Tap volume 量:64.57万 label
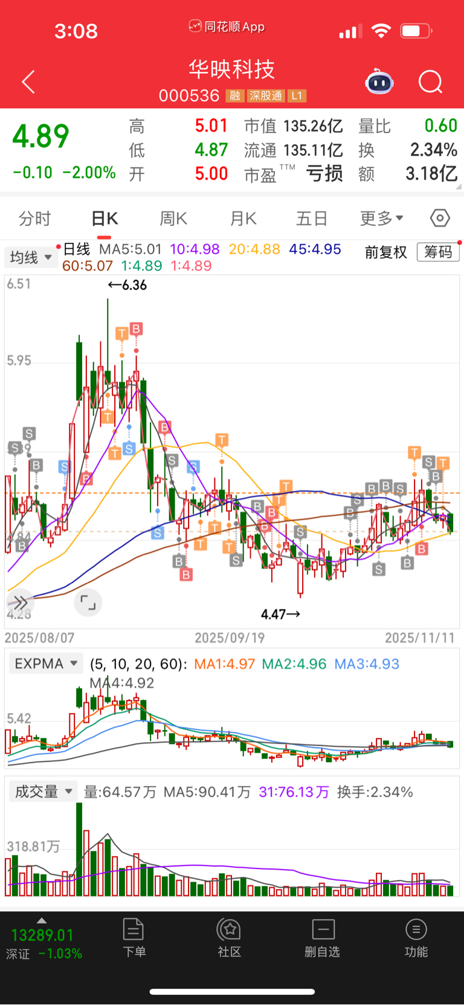464x1005 pixels. [x=120, y=792]
